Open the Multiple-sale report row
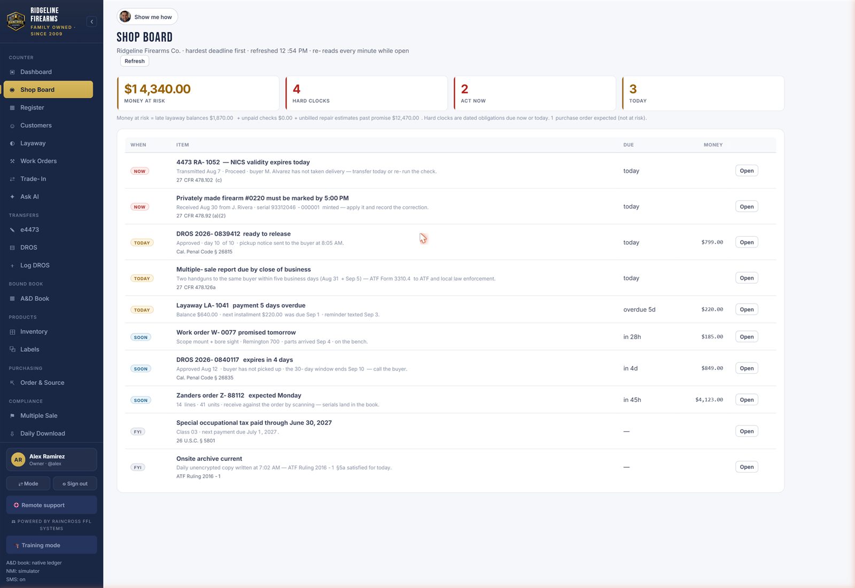Screen dimensions: 855x588 (747, 278)
